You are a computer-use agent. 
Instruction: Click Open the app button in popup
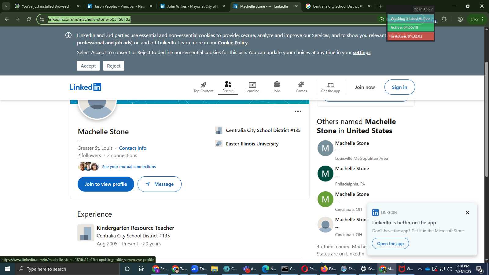click(x=390, y=244)
